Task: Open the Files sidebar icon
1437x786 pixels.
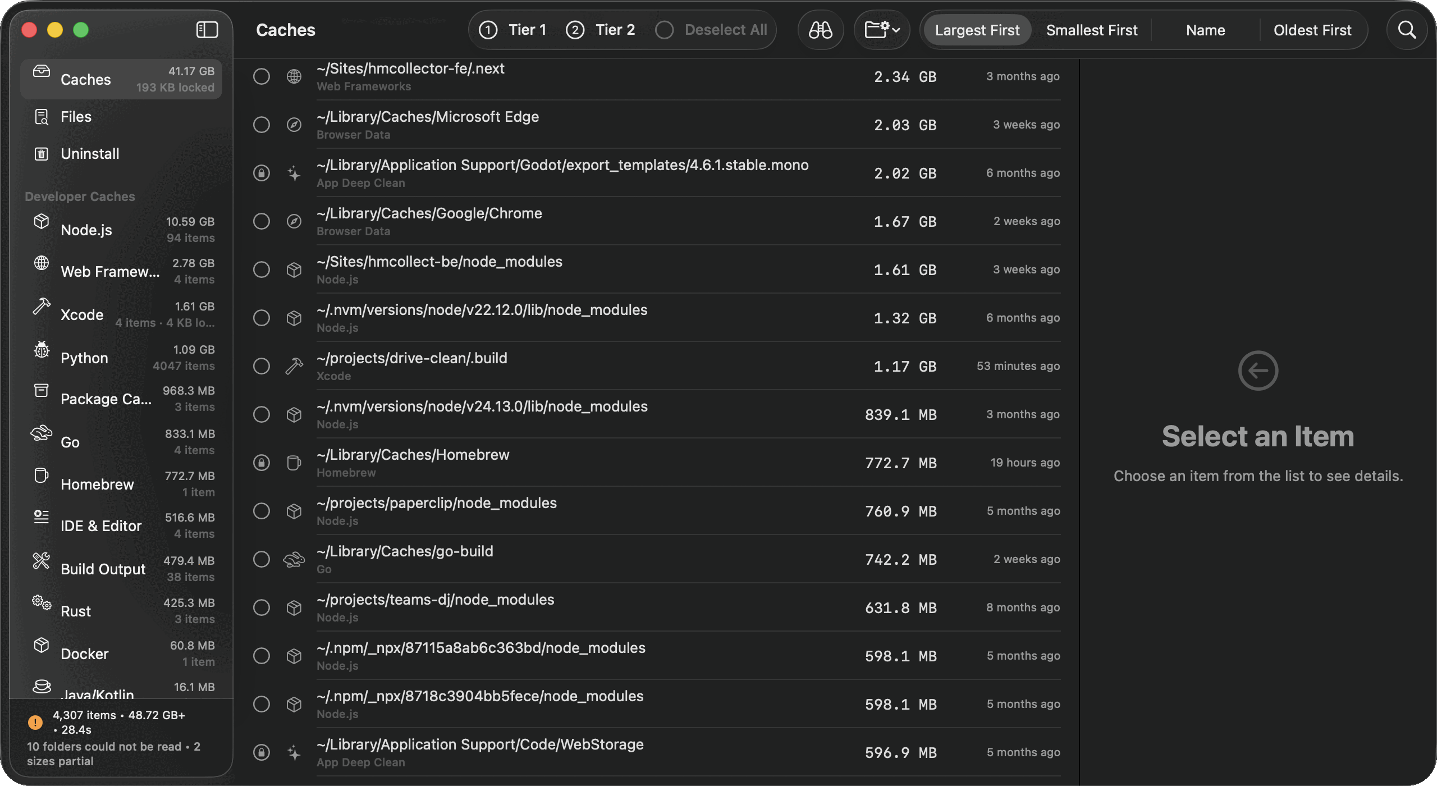Action: [42, 117]
